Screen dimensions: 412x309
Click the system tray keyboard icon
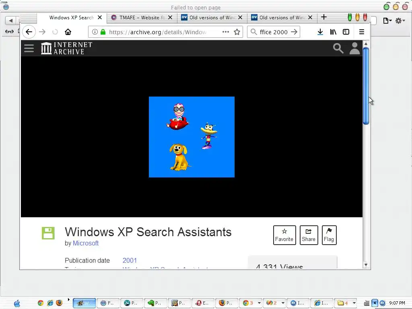click(x=367, y=303)
